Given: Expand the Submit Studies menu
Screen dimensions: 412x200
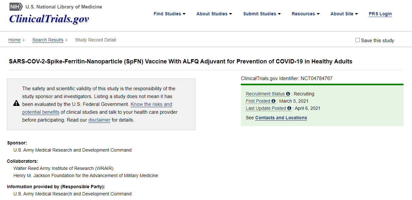Looking at the screenshot, I should click(x=262, y=14).
